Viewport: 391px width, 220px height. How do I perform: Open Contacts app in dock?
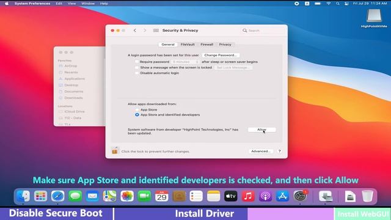[179, 196]
